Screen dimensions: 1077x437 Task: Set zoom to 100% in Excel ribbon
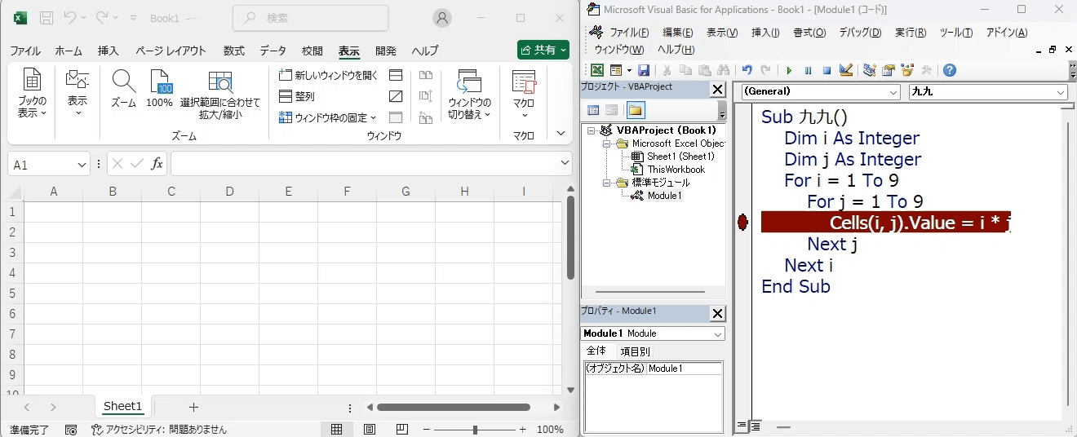click(x=160, y=90)
